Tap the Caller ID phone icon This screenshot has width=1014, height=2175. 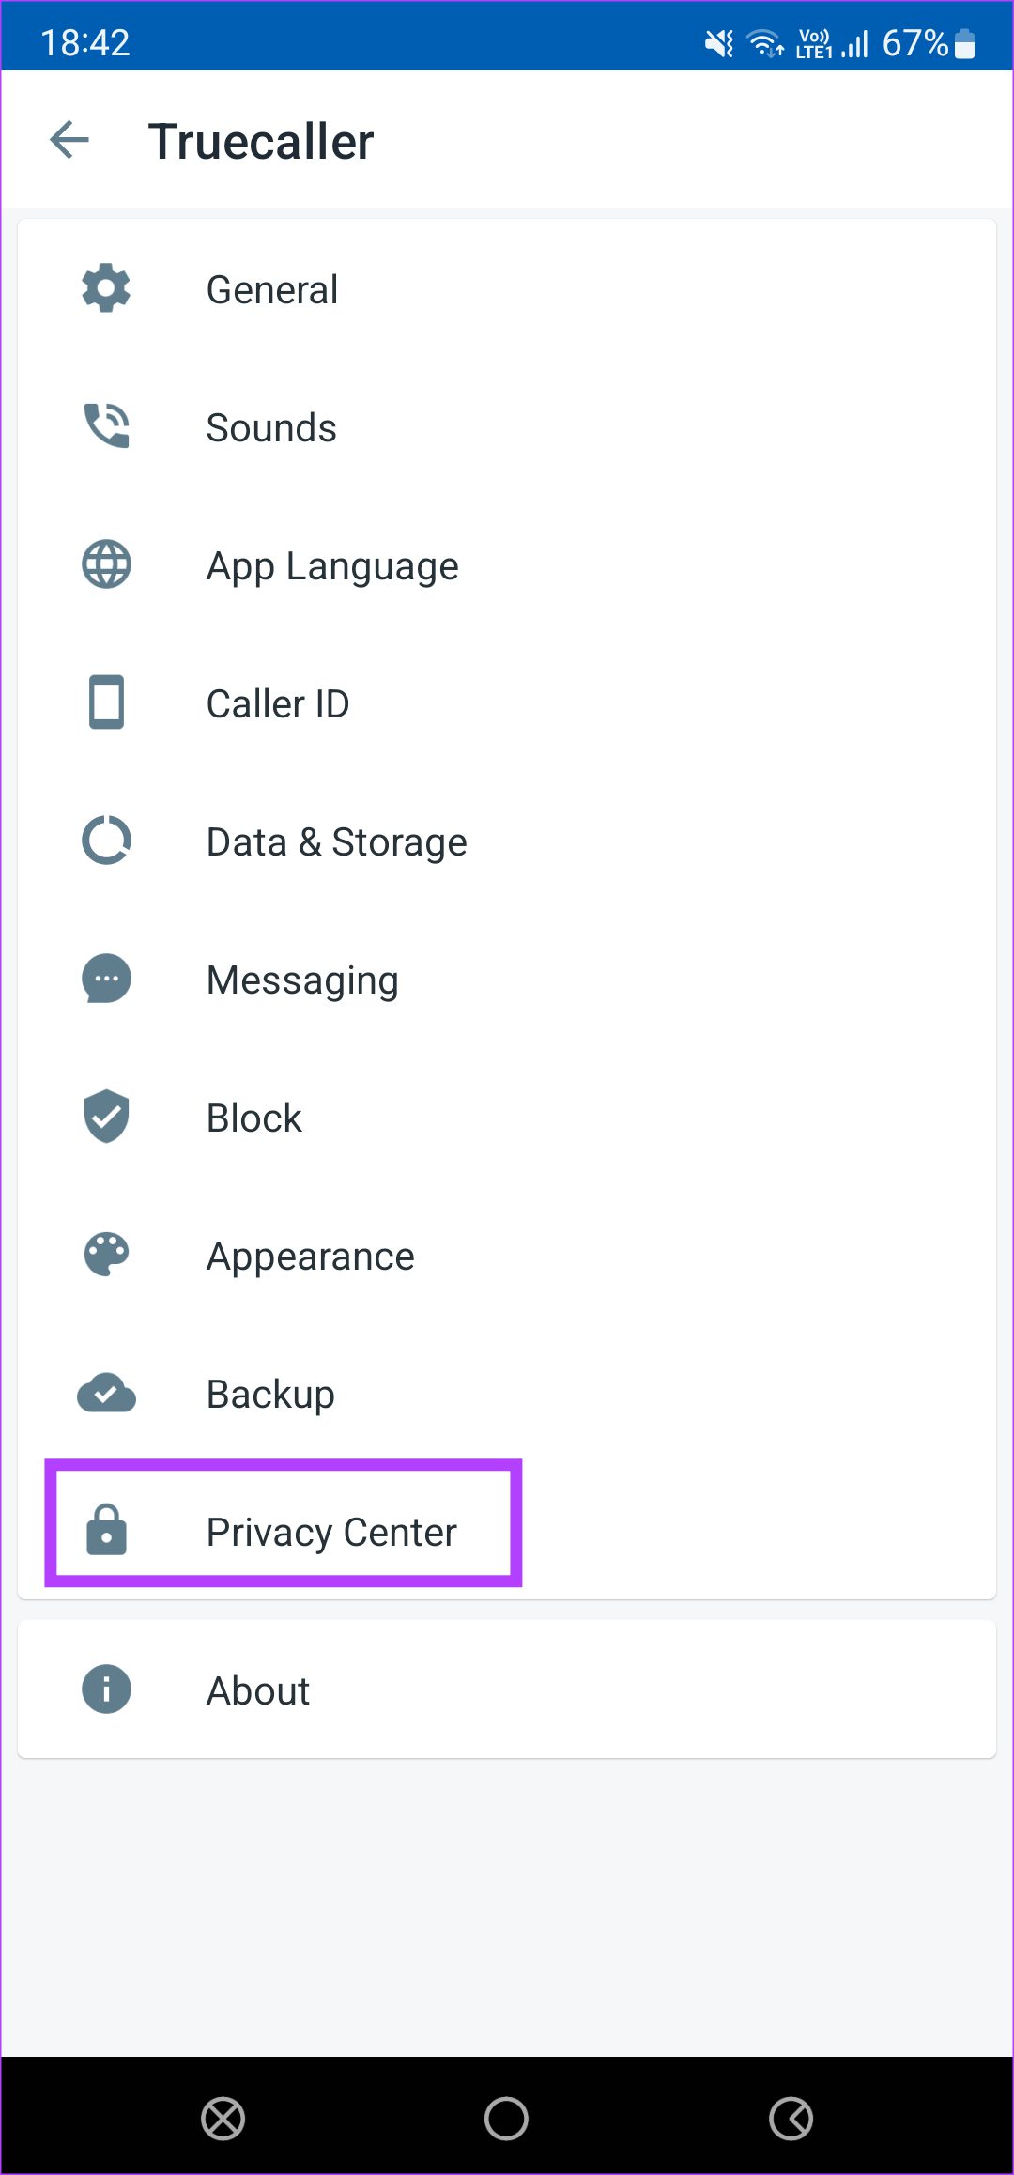(x=106, y=702)
